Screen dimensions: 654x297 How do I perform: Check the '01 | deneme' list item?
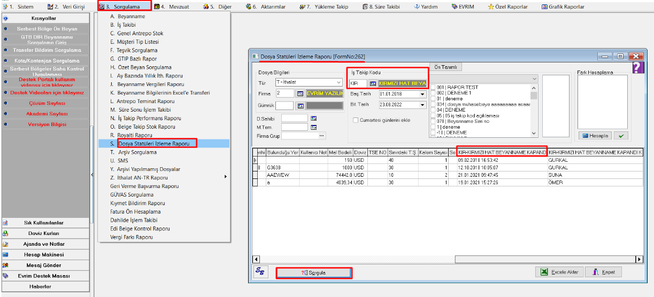(x=434, y=99)
